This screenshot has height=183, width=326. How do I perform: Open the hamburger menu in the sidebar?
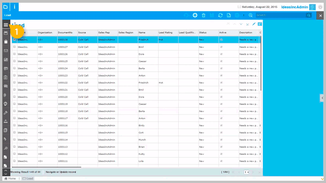(5, 25)
